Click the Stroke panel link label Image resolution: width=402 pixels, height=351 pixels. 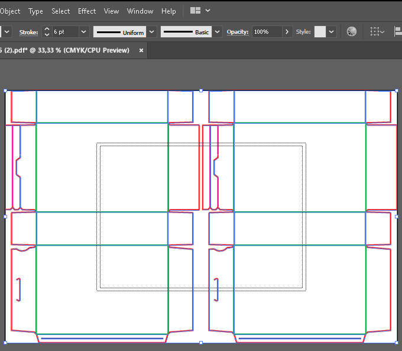[x=28, y=31]
